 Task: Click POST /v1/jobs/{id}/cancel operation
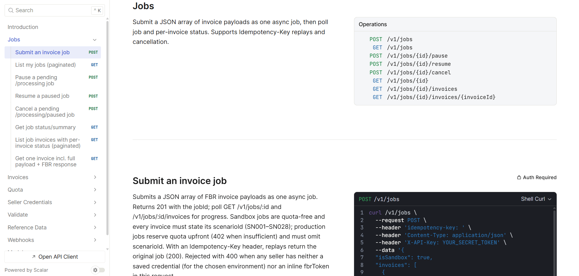410,73
